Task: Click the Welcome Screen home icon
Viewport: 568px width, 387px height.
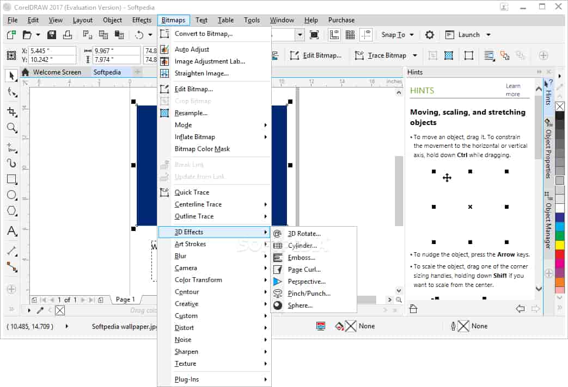Action: pyautogui.click(x=26, y=72)
